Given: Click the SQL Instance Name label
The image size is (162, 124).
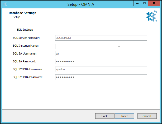Looking at the screenshot, I should (x=26, y=46).
